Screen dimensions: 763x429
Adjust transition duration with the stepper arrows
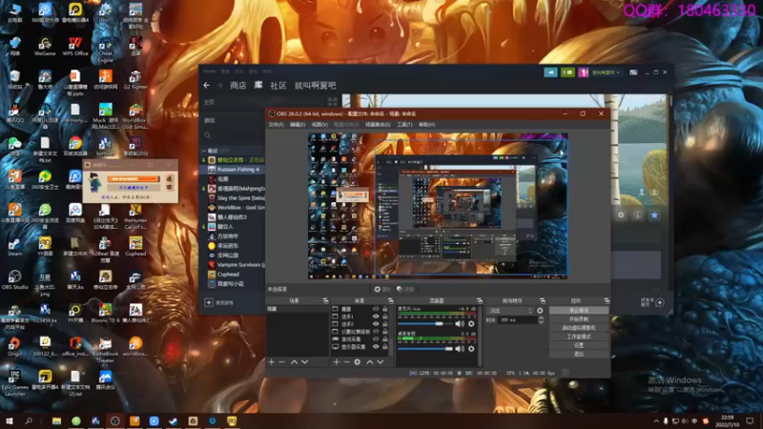[x=541, y=320]
